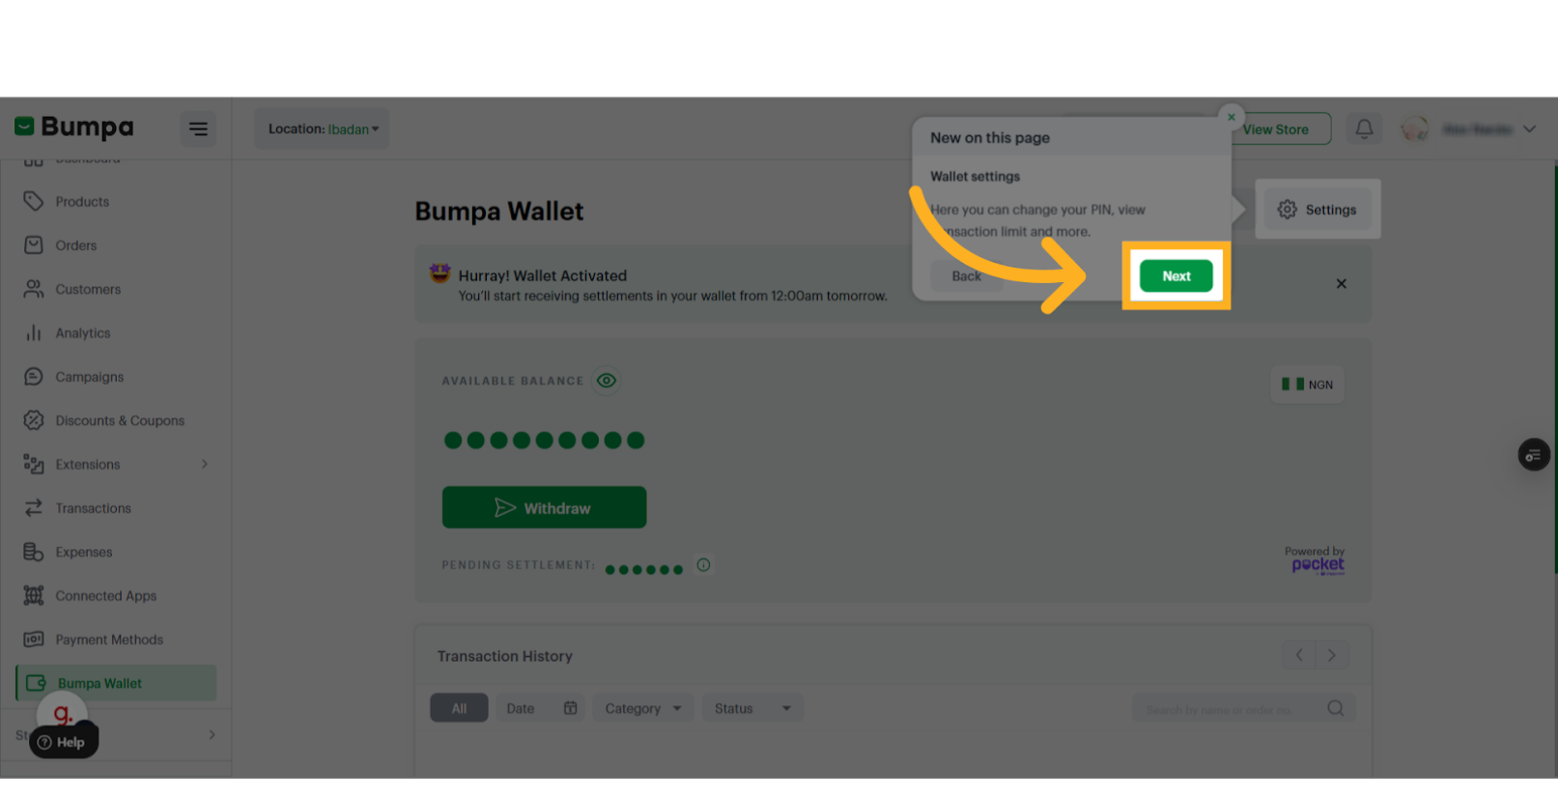The height and width of the screenshot is (798, 1558).
Task: Select the All transactions filter tab
Action: click(x=459, y=708)
